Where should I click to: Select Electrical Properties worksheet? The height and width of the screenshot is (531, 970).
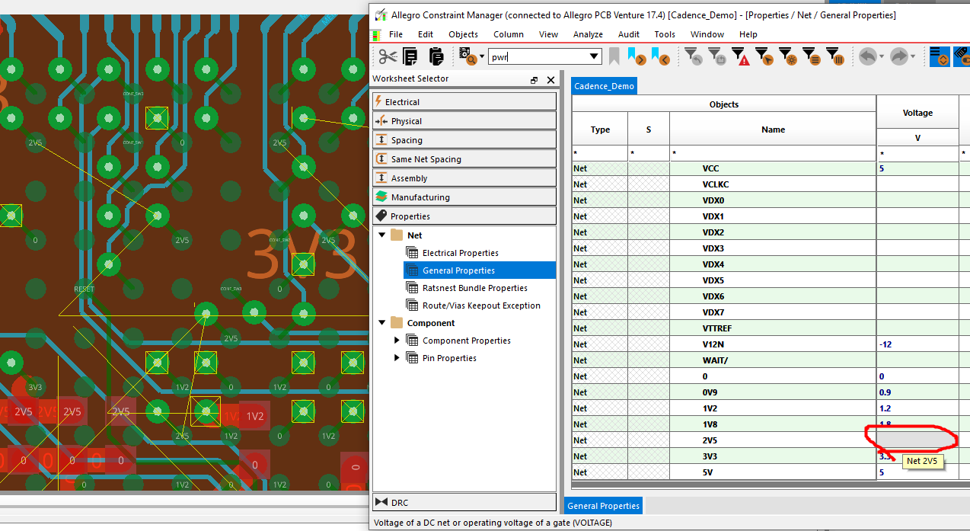coord(460,253)
